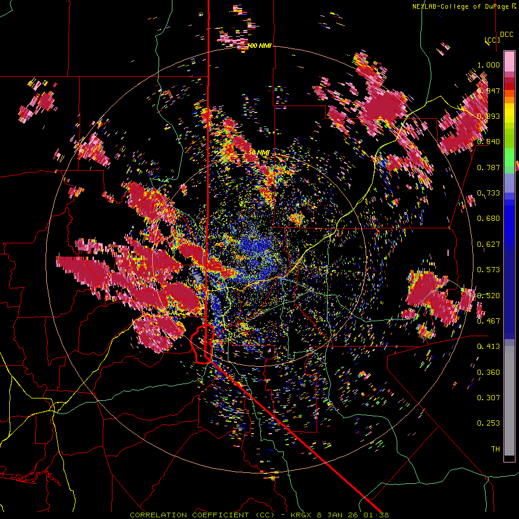Click the radar site dot at map center
This screenshot has height=519, width=519.
(259, 260)
